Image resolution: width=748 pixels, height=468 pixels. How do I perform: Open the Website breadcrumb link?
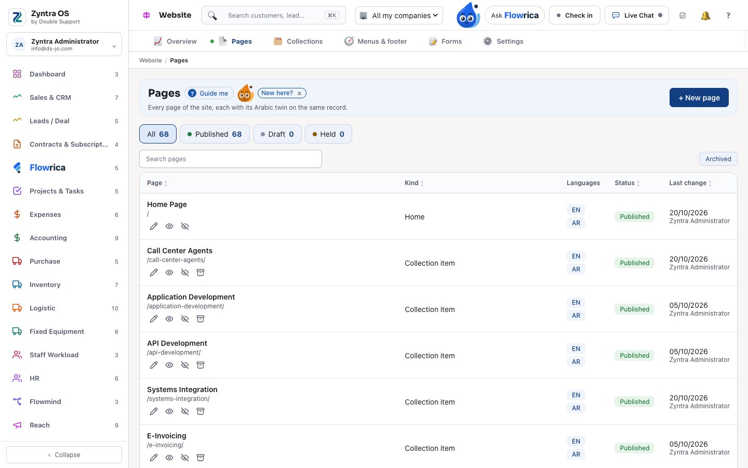pyautogui.click(x=151, y=60)
